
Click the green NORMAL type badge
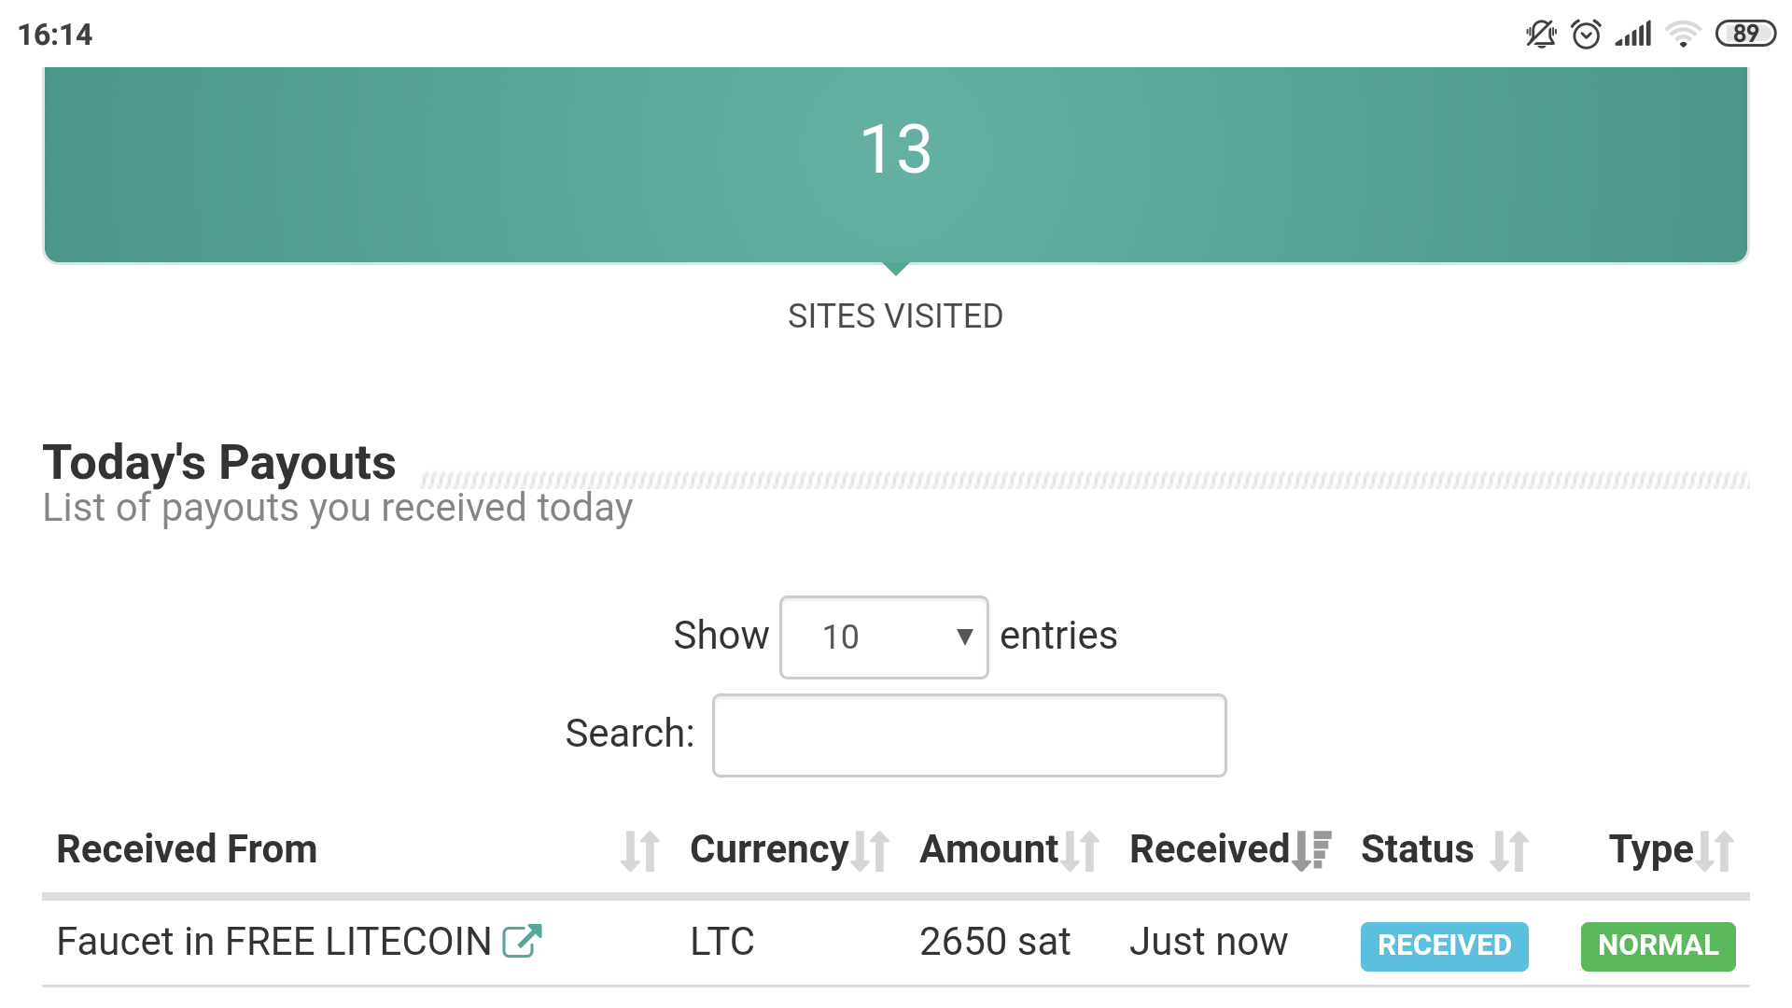(x=1658, y=946)
